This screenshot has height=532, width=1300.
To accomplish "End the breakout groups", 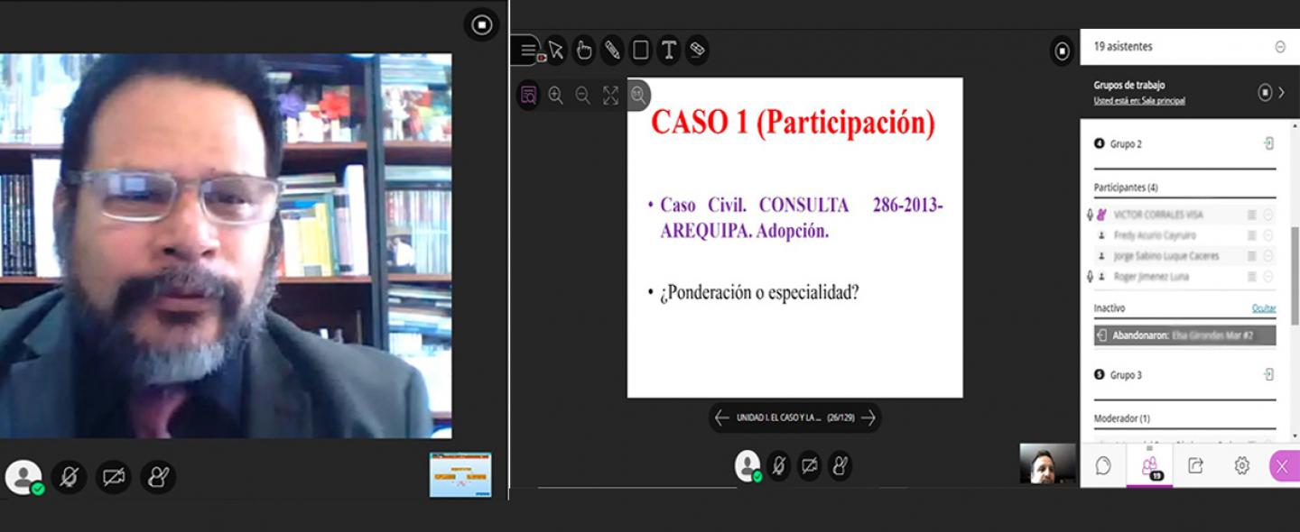I will 1265,92.
